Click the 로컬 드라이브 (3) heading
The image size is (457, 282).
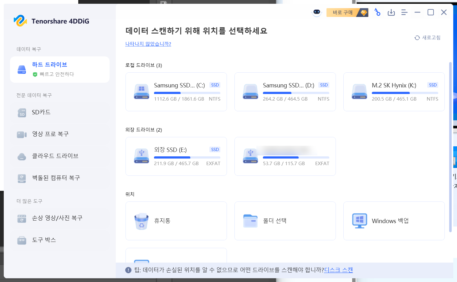[x=144, y=65]
